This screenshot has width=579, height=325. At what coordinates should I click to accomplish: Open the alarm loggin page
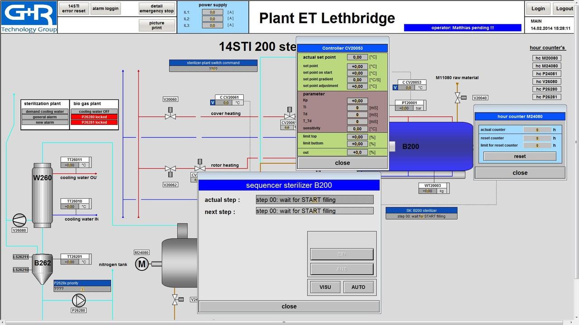coord(105,9)
